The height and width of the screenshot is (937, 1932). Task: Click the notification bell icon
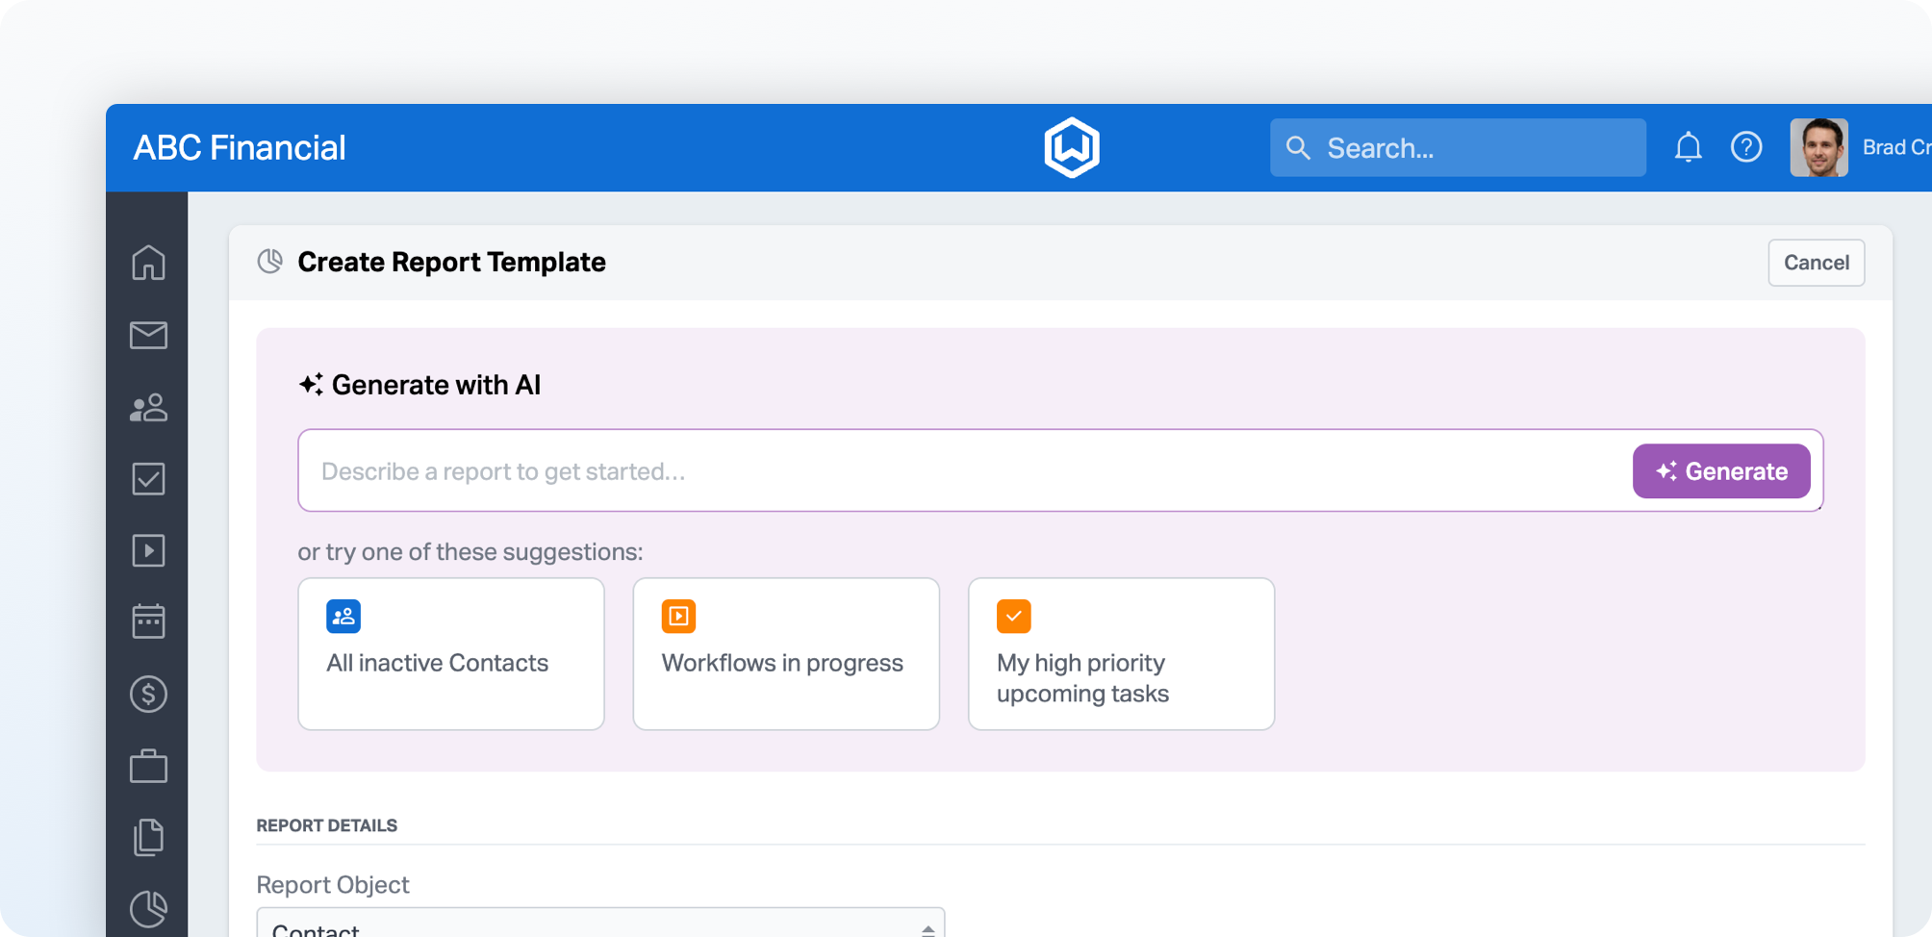[x=1689, y=147]
